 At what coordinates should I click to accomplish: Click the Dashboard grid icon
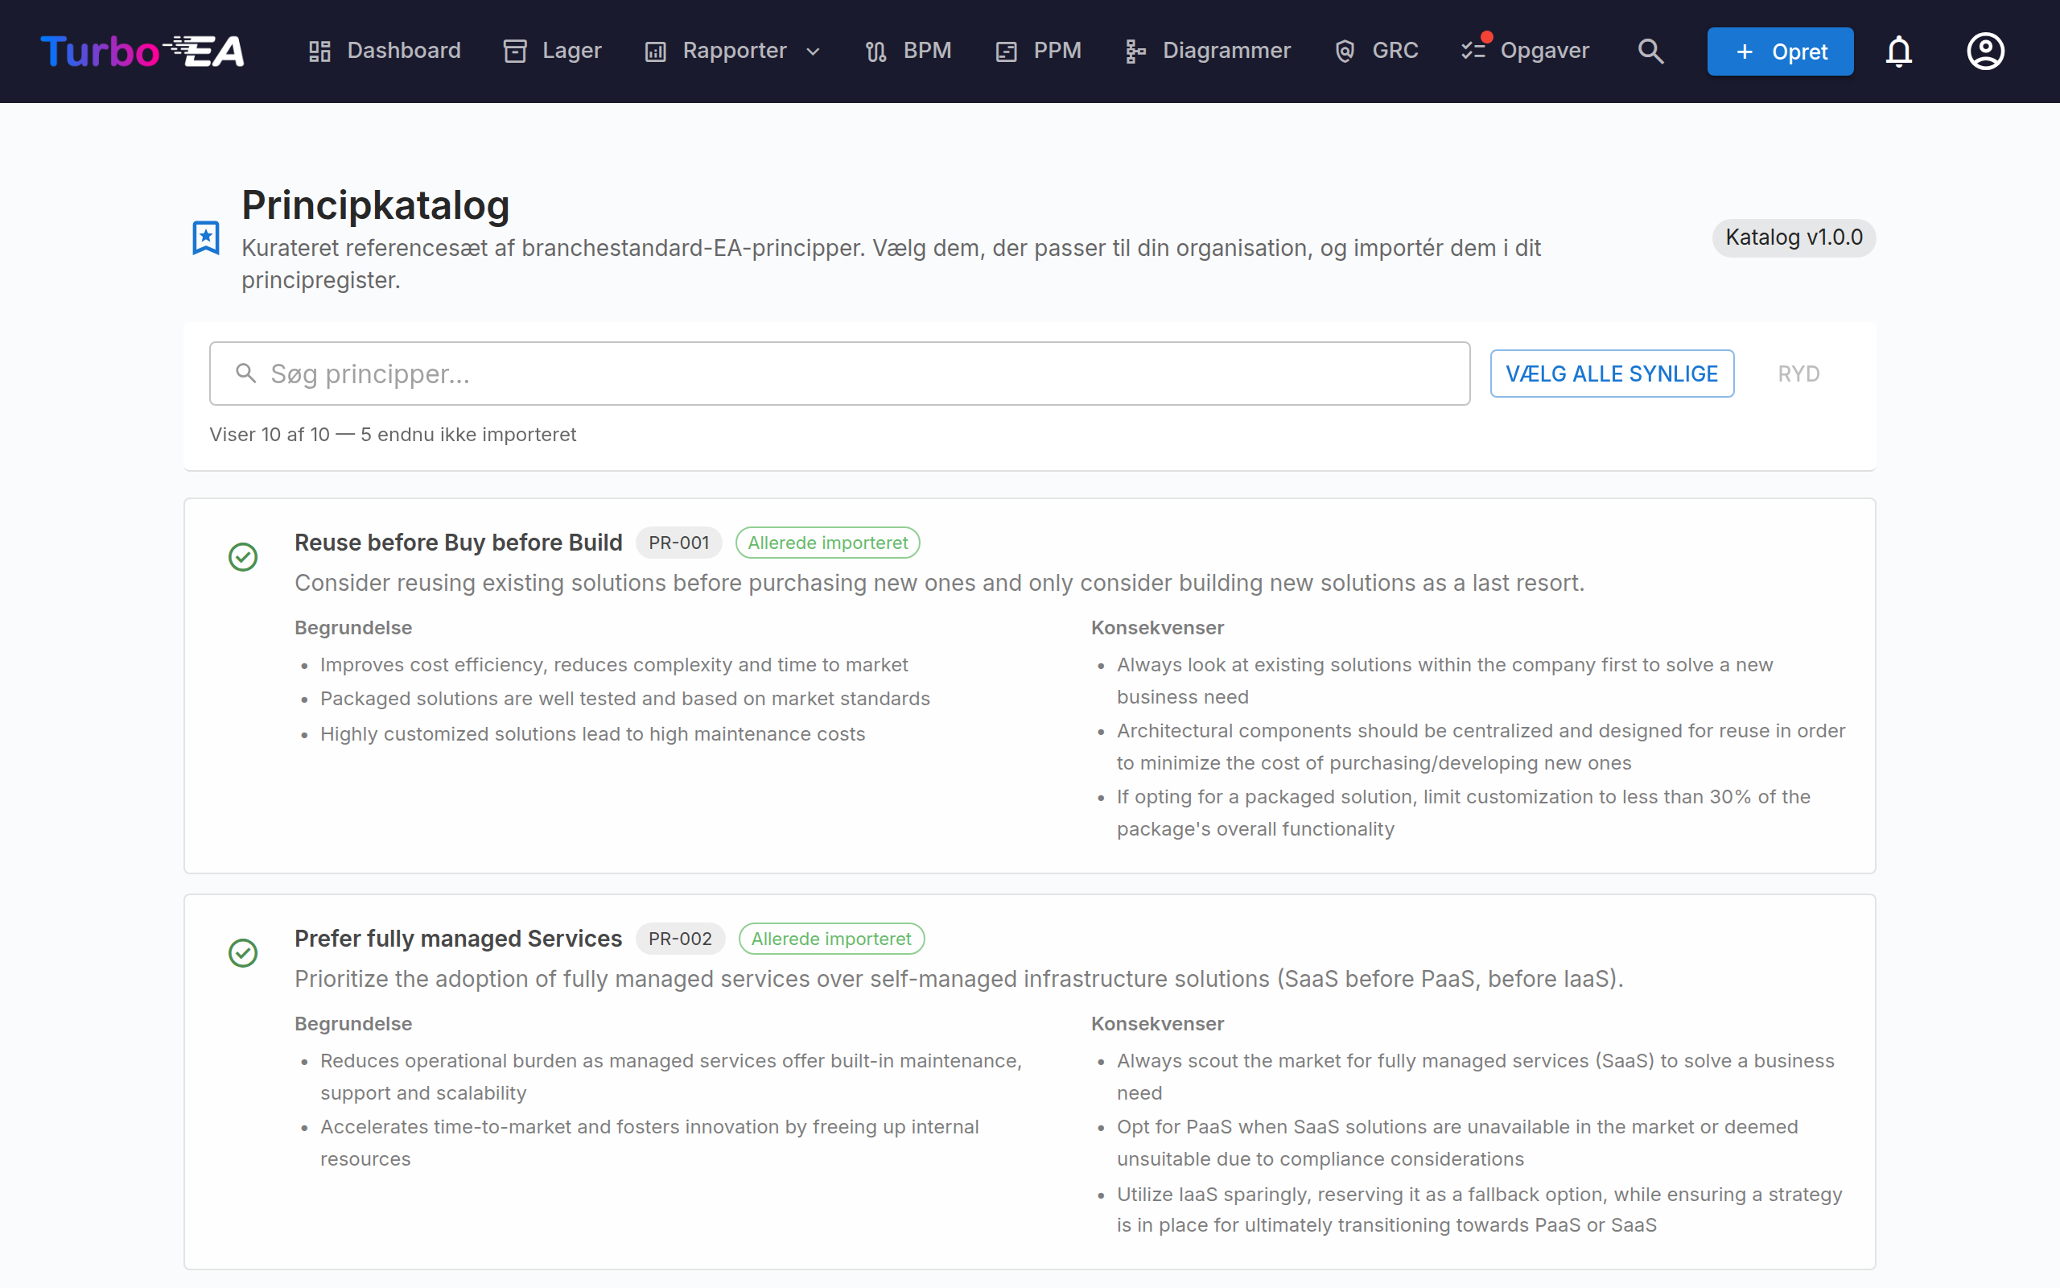(320, 51)
